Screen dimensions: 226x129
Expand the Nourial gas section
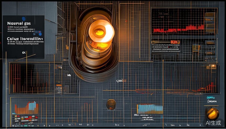coord(19,23)
